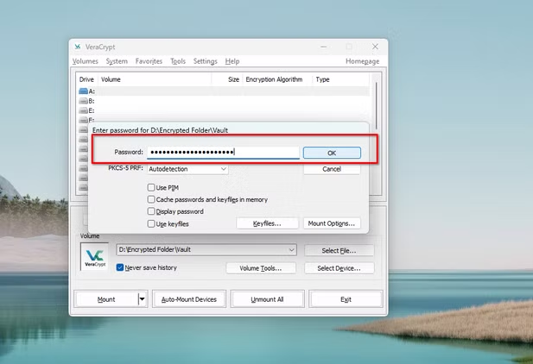Enable the Use PIM checkbox
Screen dimensions: 533x364
coord(151,187)
